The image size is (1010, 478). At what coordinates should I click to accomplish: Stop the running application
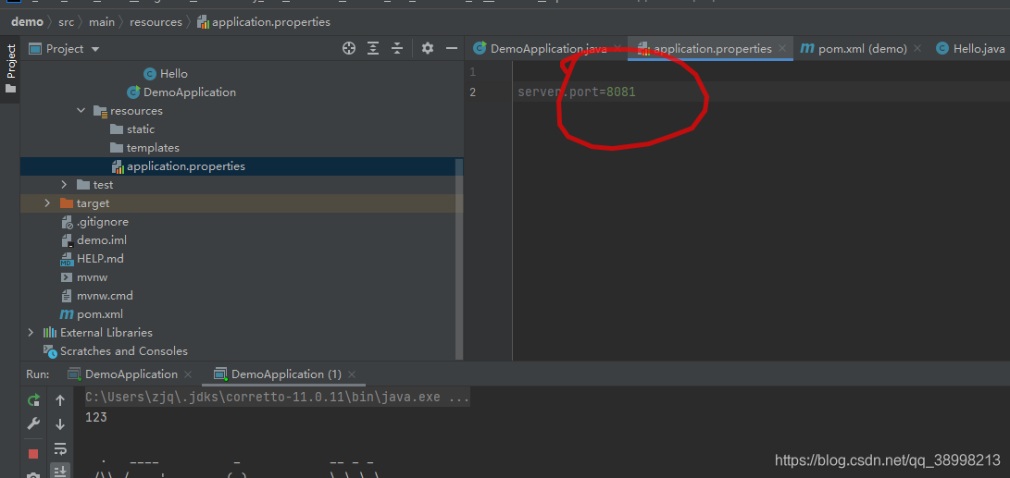[x=33, y=454]
